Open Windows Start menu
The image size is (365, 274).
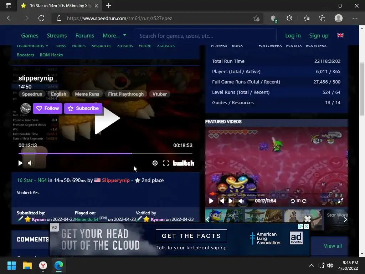pyautogui.click(x=11, y=265)
